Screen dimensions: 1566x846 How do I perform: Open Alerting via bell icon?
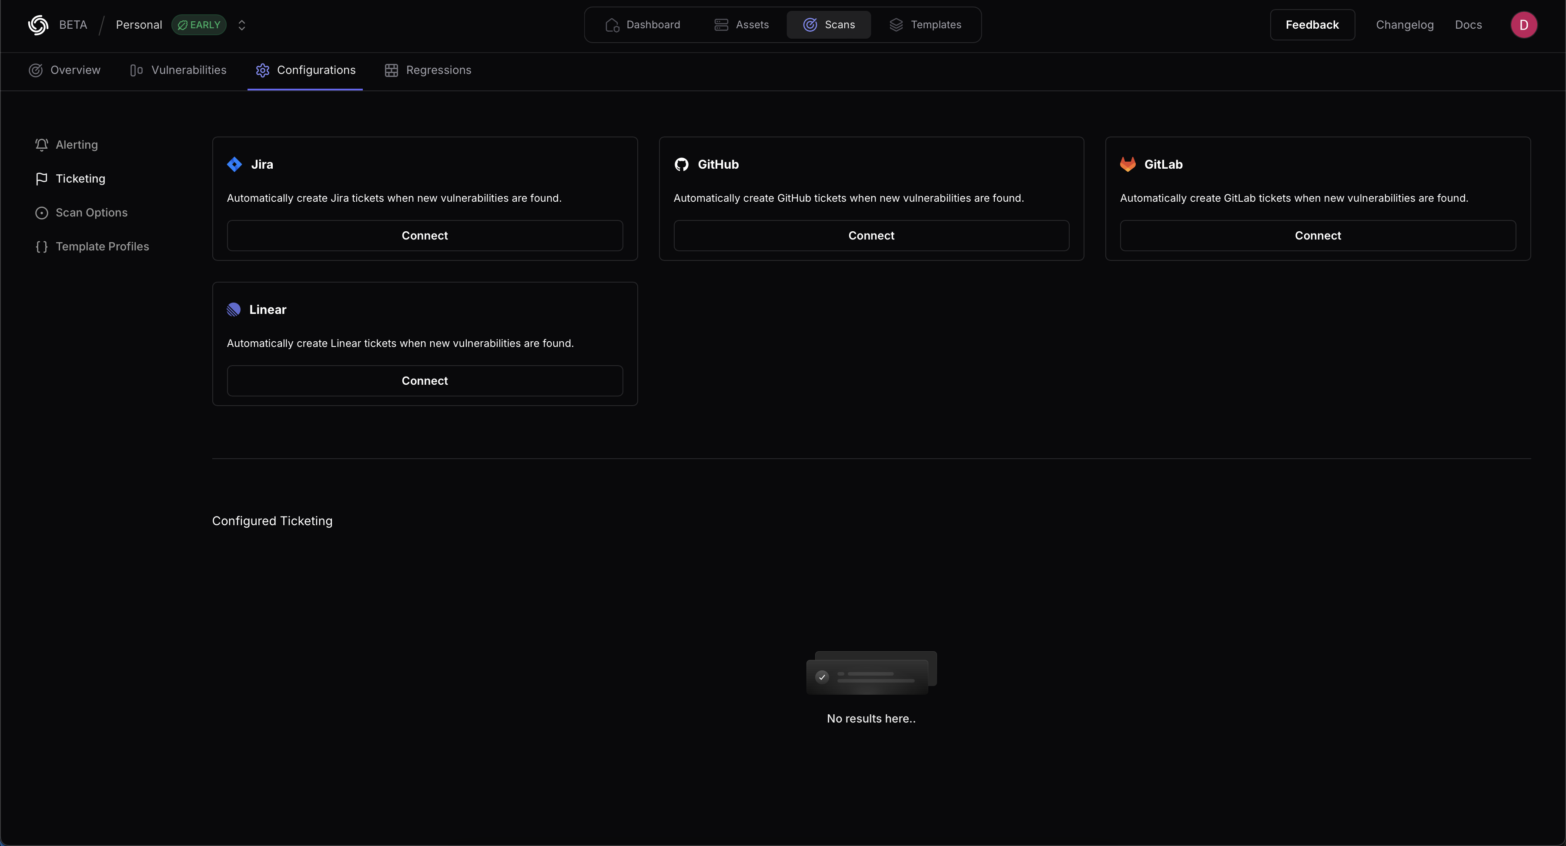click(41, 145)
